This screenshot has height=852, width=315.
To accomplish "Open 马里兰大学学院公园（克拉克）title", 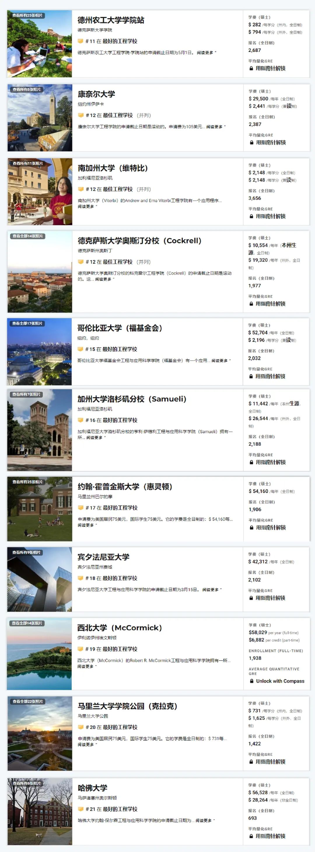I will coord(128,706).
